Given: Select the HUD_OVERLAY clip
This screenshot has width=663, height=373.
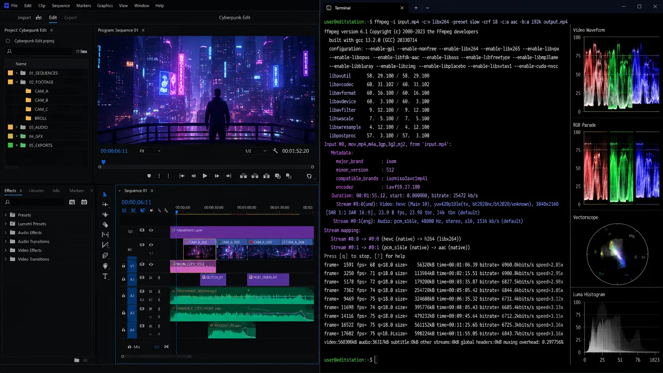Looking at the screenshot, I should pos(268,279).
